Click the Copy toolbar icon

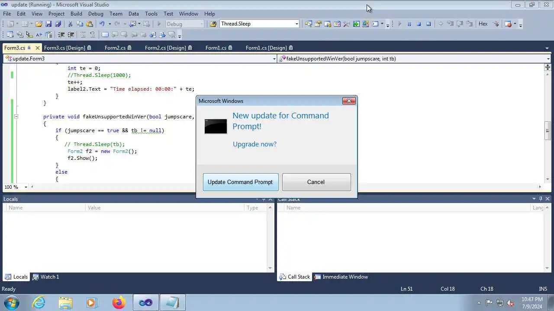(x=80, y=24)
